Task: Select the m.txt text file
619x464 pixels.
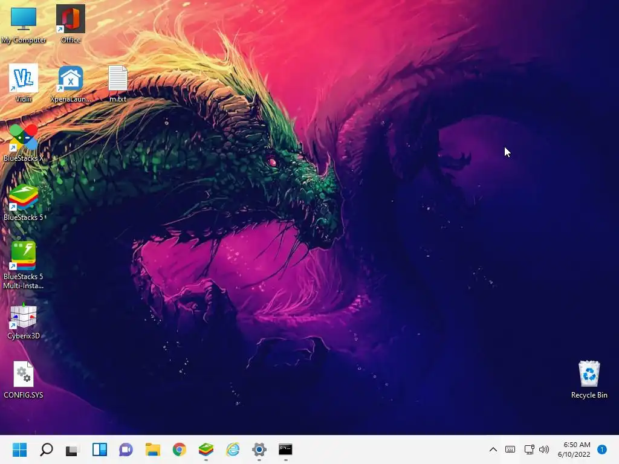Action: tap(118, 83)
